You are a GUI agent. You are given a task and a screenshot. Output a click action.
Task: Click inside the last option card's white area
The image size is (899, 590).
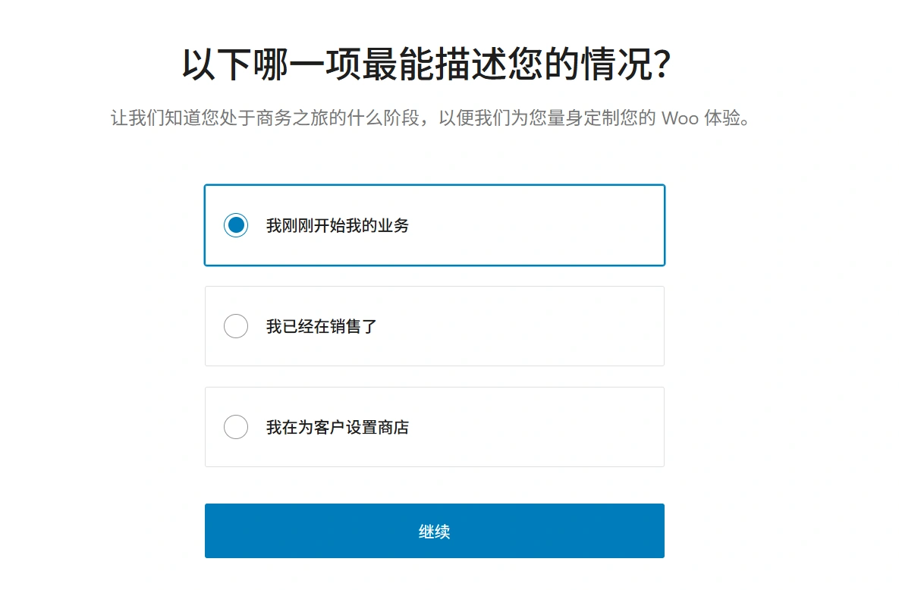531,427
